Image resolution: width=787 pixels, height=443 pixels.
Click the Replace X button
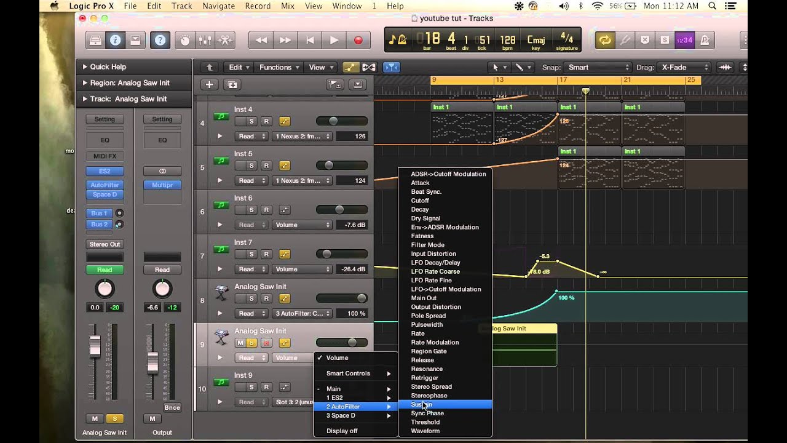(x=645, y=41)
